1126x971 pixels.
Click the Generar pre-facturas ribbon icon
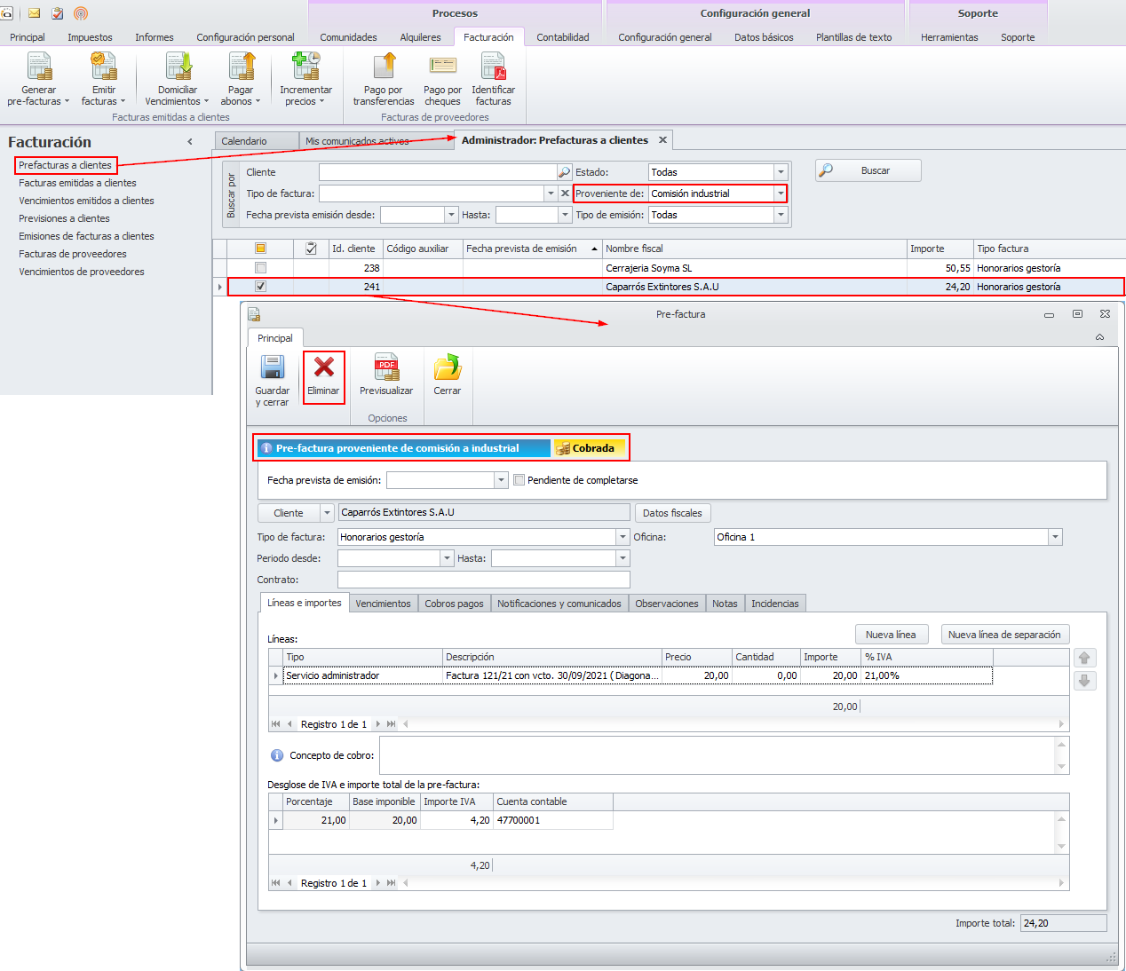click(39, 68)
